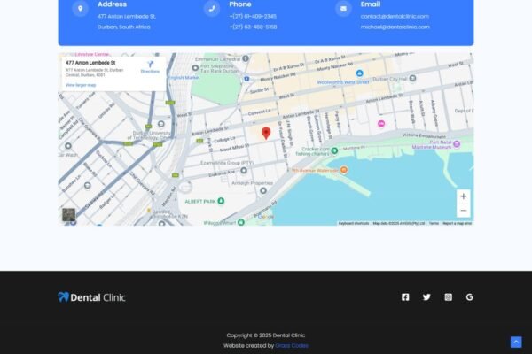Select Durban University of Technology marker
The width and height of the screenshot is (532, 354).
(x=161, y=124)
